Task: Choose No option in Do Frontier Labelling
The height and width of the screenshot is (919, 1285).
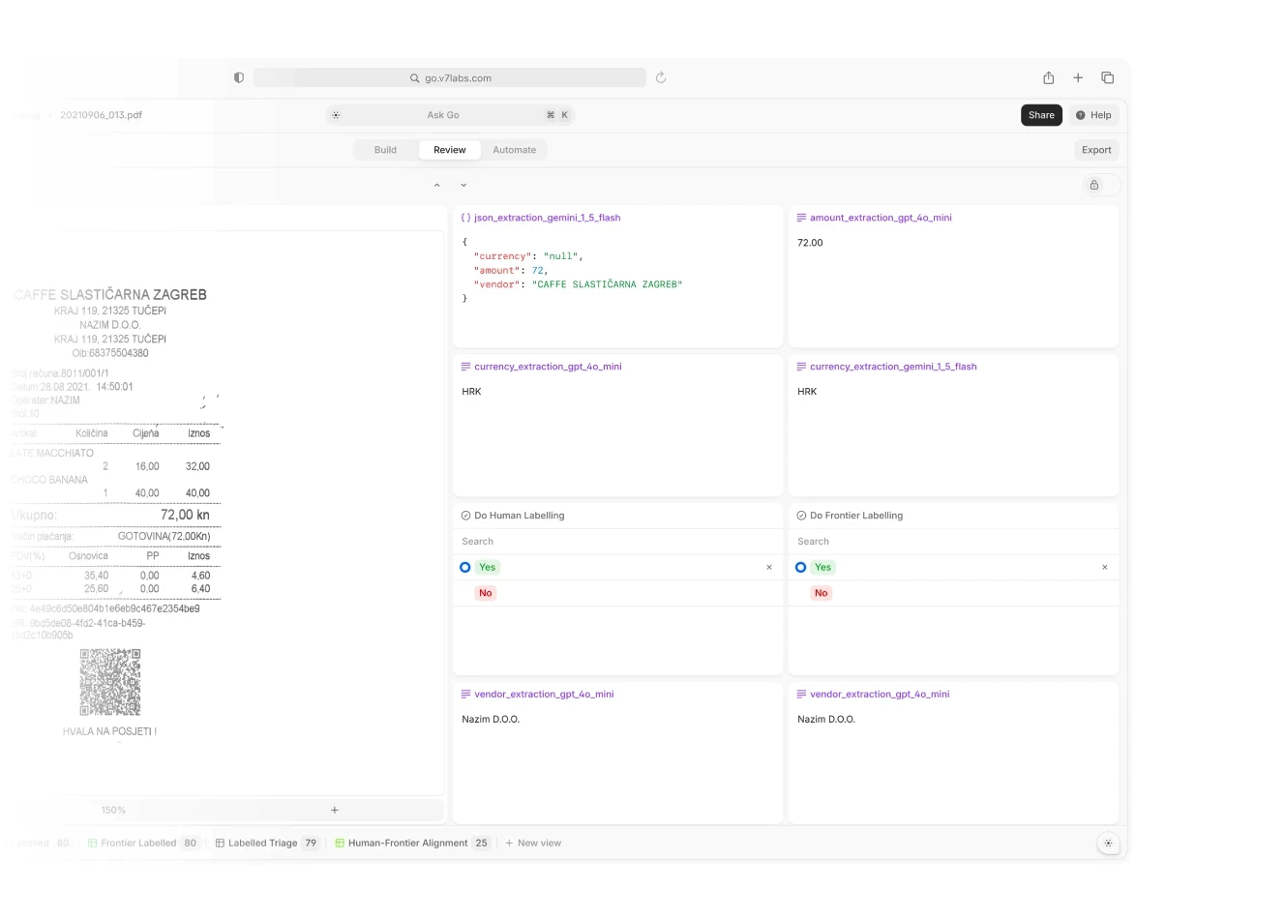Action: [x=822, y=593]
